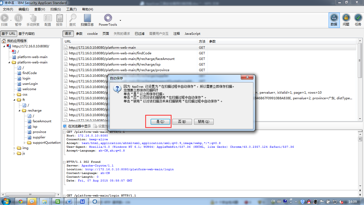The height and width of the screenshot is (205, 364).
Task: Switch to the JavaScript tab
Action: point(192,34)
